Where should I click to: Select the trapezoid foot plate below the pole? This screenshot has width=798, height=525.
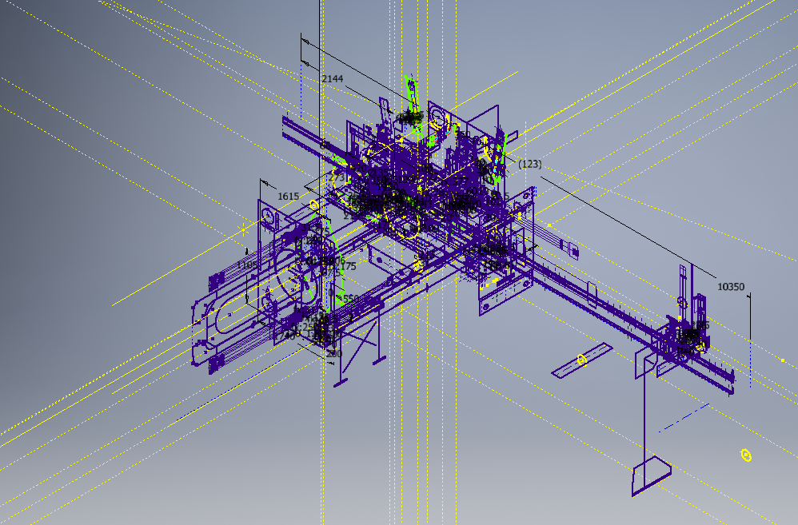pos(651,475)
